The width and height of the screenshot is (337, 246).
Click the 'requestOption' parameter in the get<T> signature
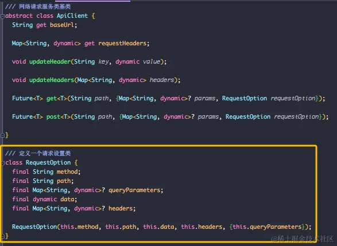pos(293,99)
